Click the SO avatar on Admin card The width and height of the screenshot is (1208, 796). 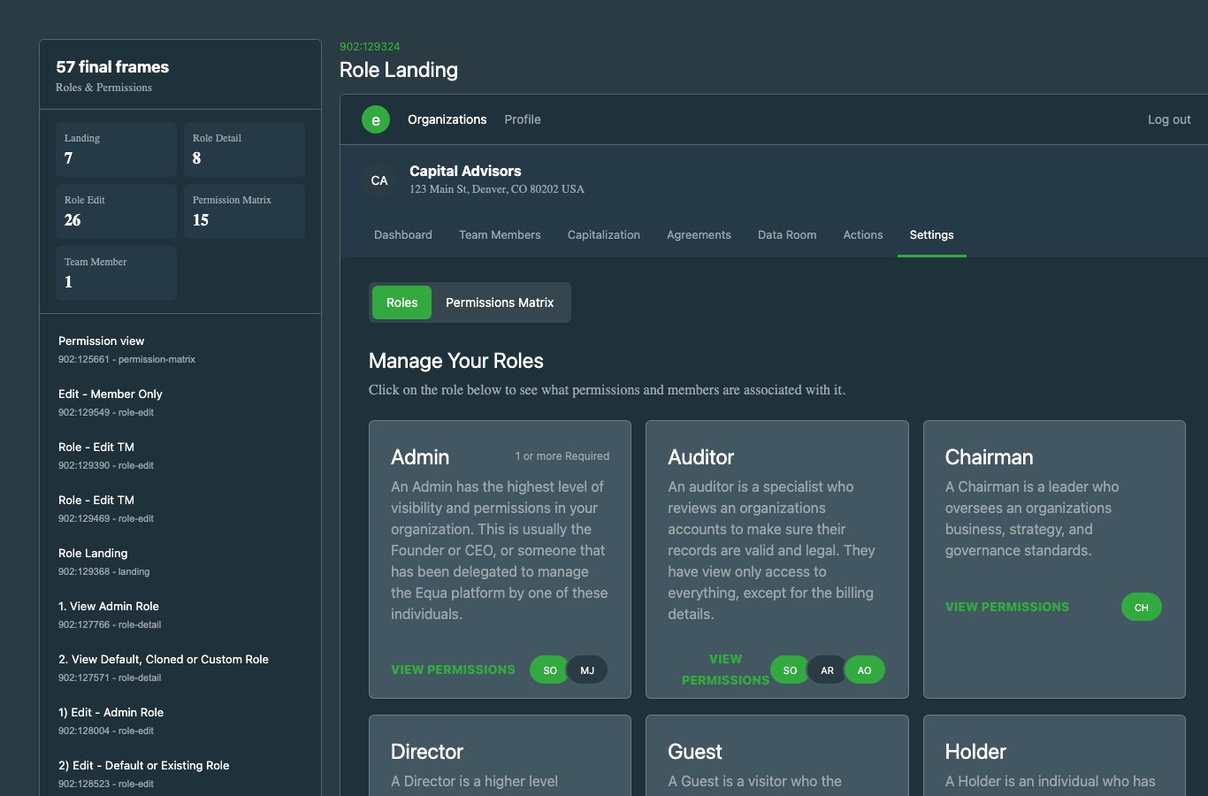549,670
